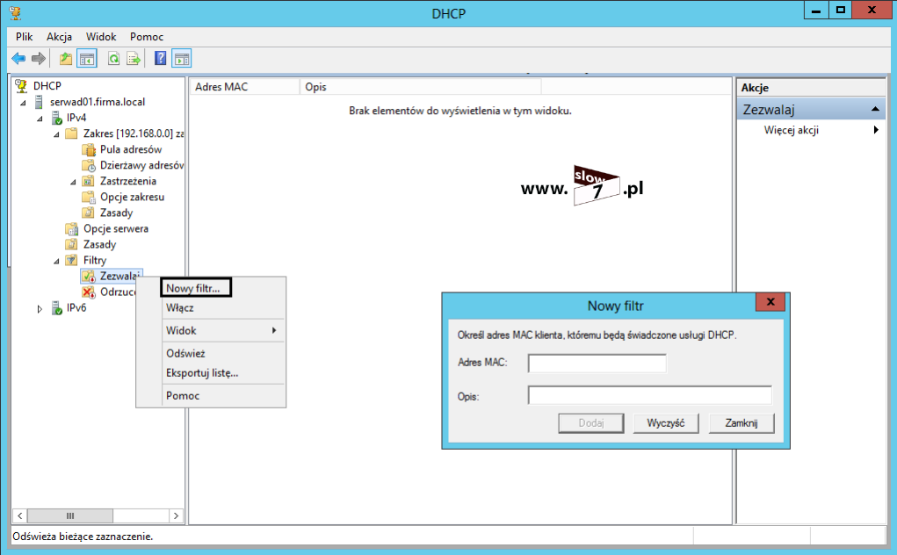Toggle the Show/Hide Console Tree button
Image resolution: width=897 pixels, height=555 pixels.
pos(87,59)
